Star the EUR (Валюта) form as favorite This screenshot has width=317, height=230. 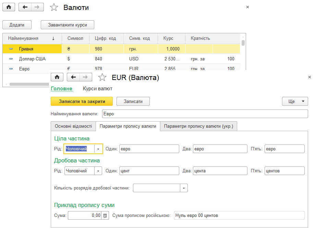click(x=102, y=77)
